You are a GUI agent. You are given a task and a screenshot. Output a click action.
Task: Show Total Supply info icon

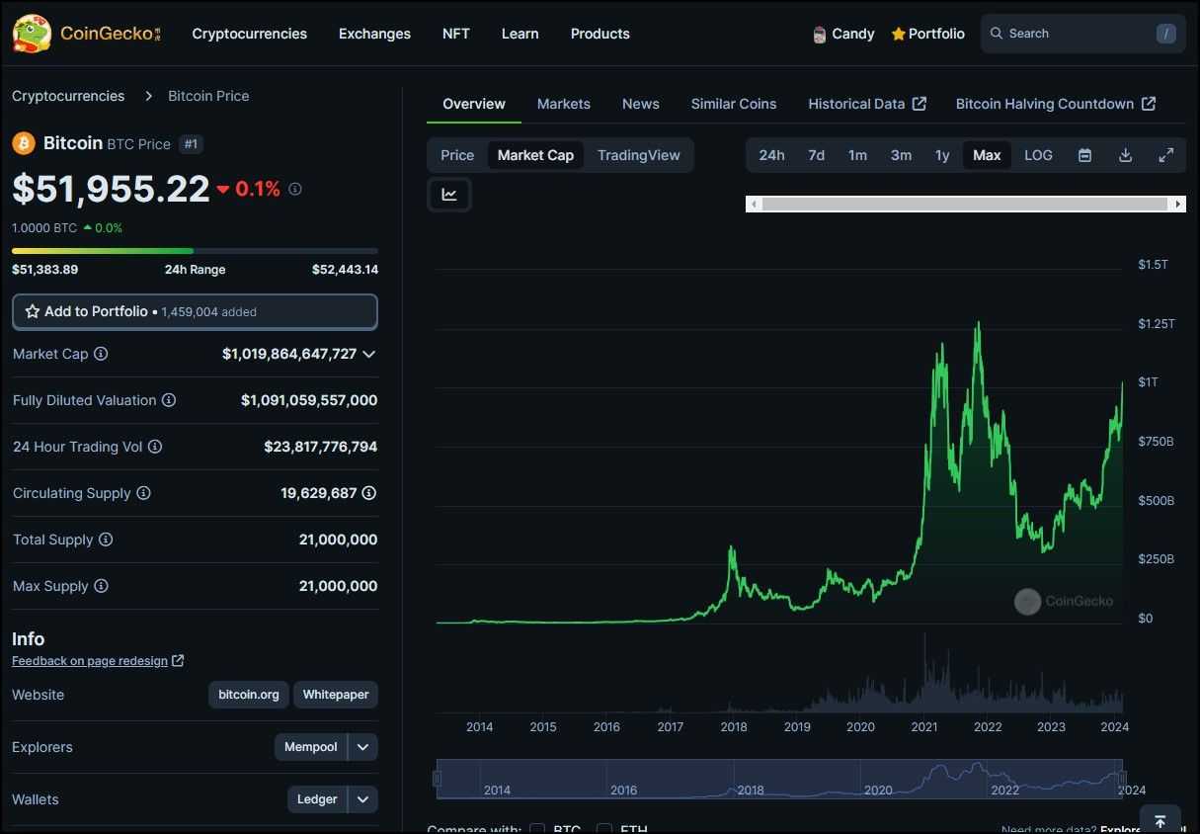pos(106,540)
